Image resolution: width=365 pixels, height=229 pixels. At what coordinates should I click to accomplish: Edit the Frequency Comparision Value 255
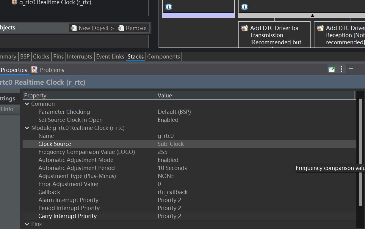pos(162,152)
